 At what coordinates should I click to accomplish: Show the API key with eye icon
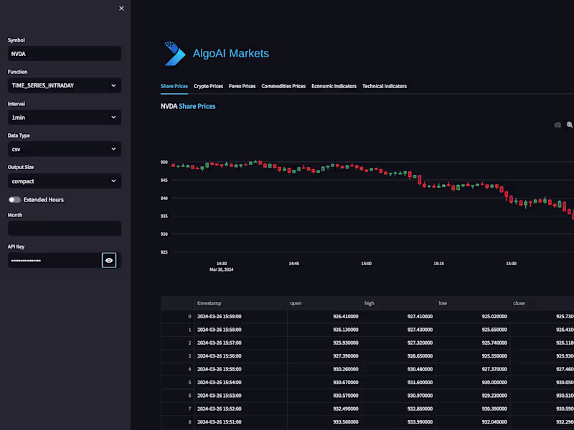[x=109, y=260]
